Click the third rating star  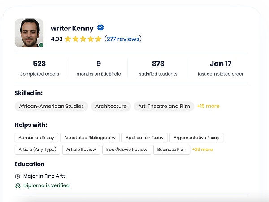coord(83,39)
